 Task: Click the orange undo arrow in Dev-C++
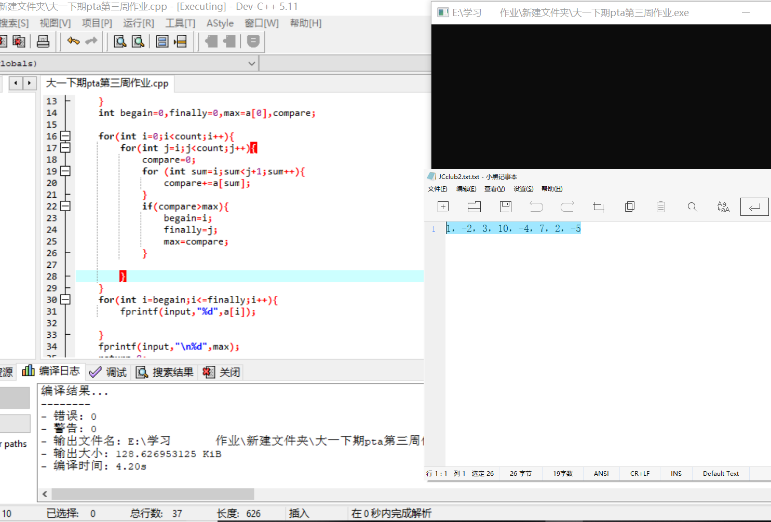coord(73,41)
